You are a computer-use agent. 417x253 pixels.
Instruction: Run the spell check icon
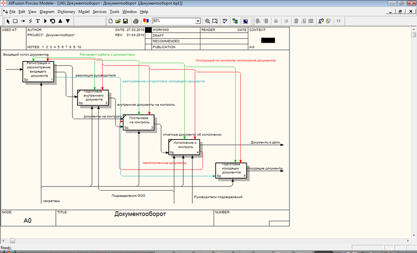[224, 21]
